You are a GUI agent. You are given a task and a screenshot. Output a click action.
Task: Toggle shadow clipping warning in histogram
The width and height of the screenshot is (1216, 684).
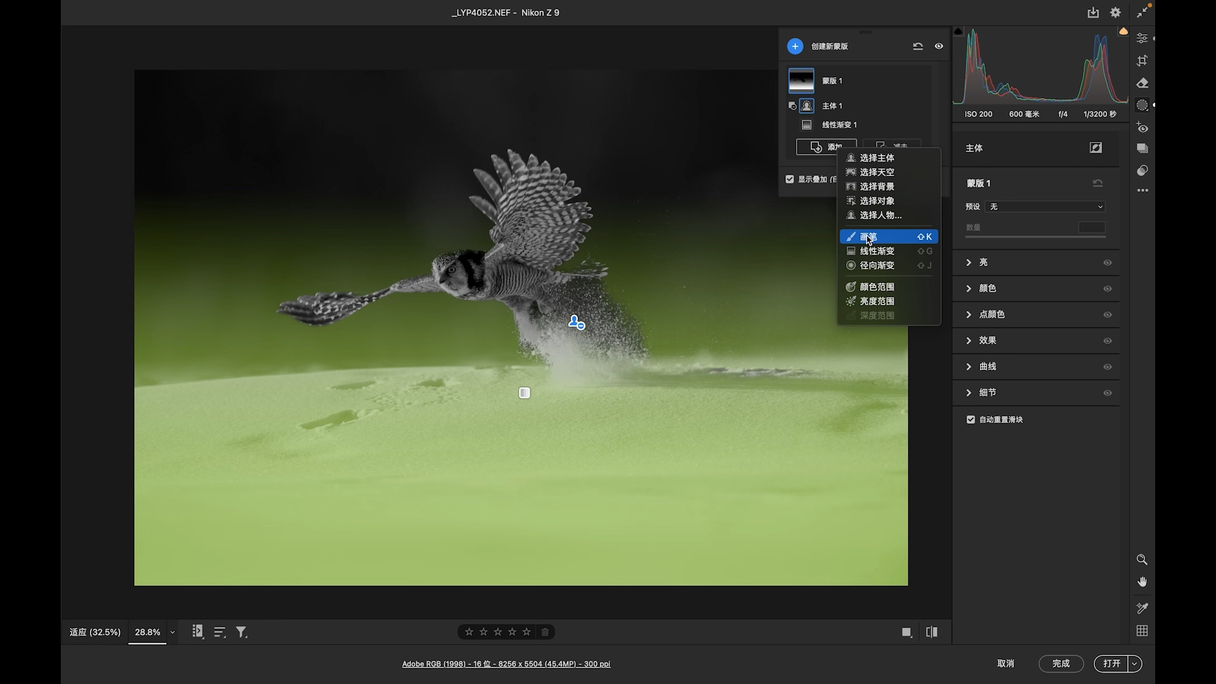(x=958, y=31)
